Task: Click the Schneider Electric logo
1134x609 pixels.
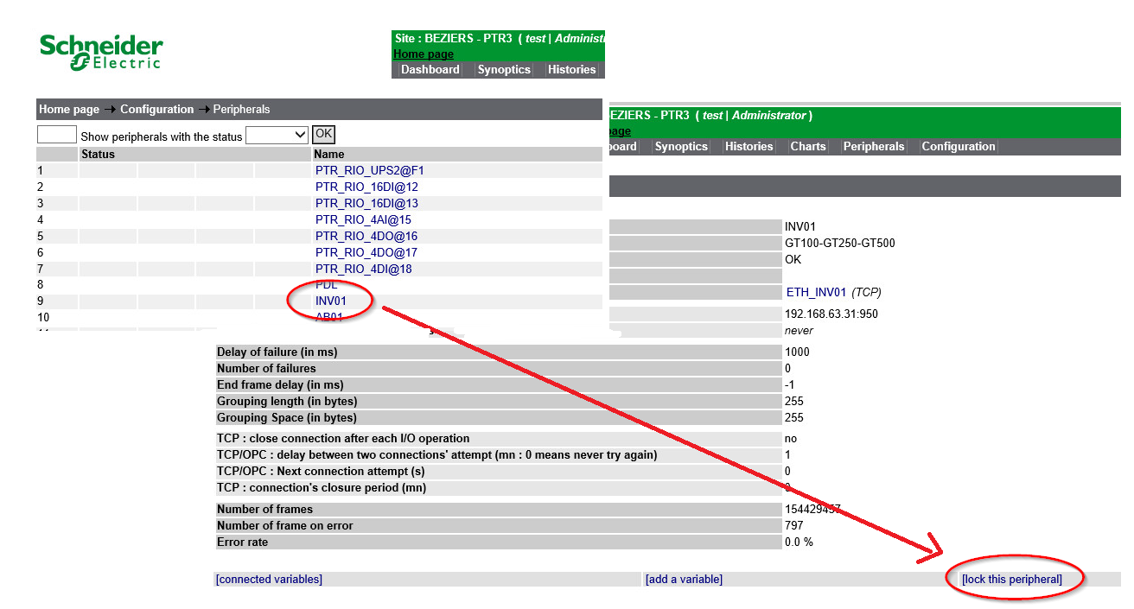Action: [101, 52]
